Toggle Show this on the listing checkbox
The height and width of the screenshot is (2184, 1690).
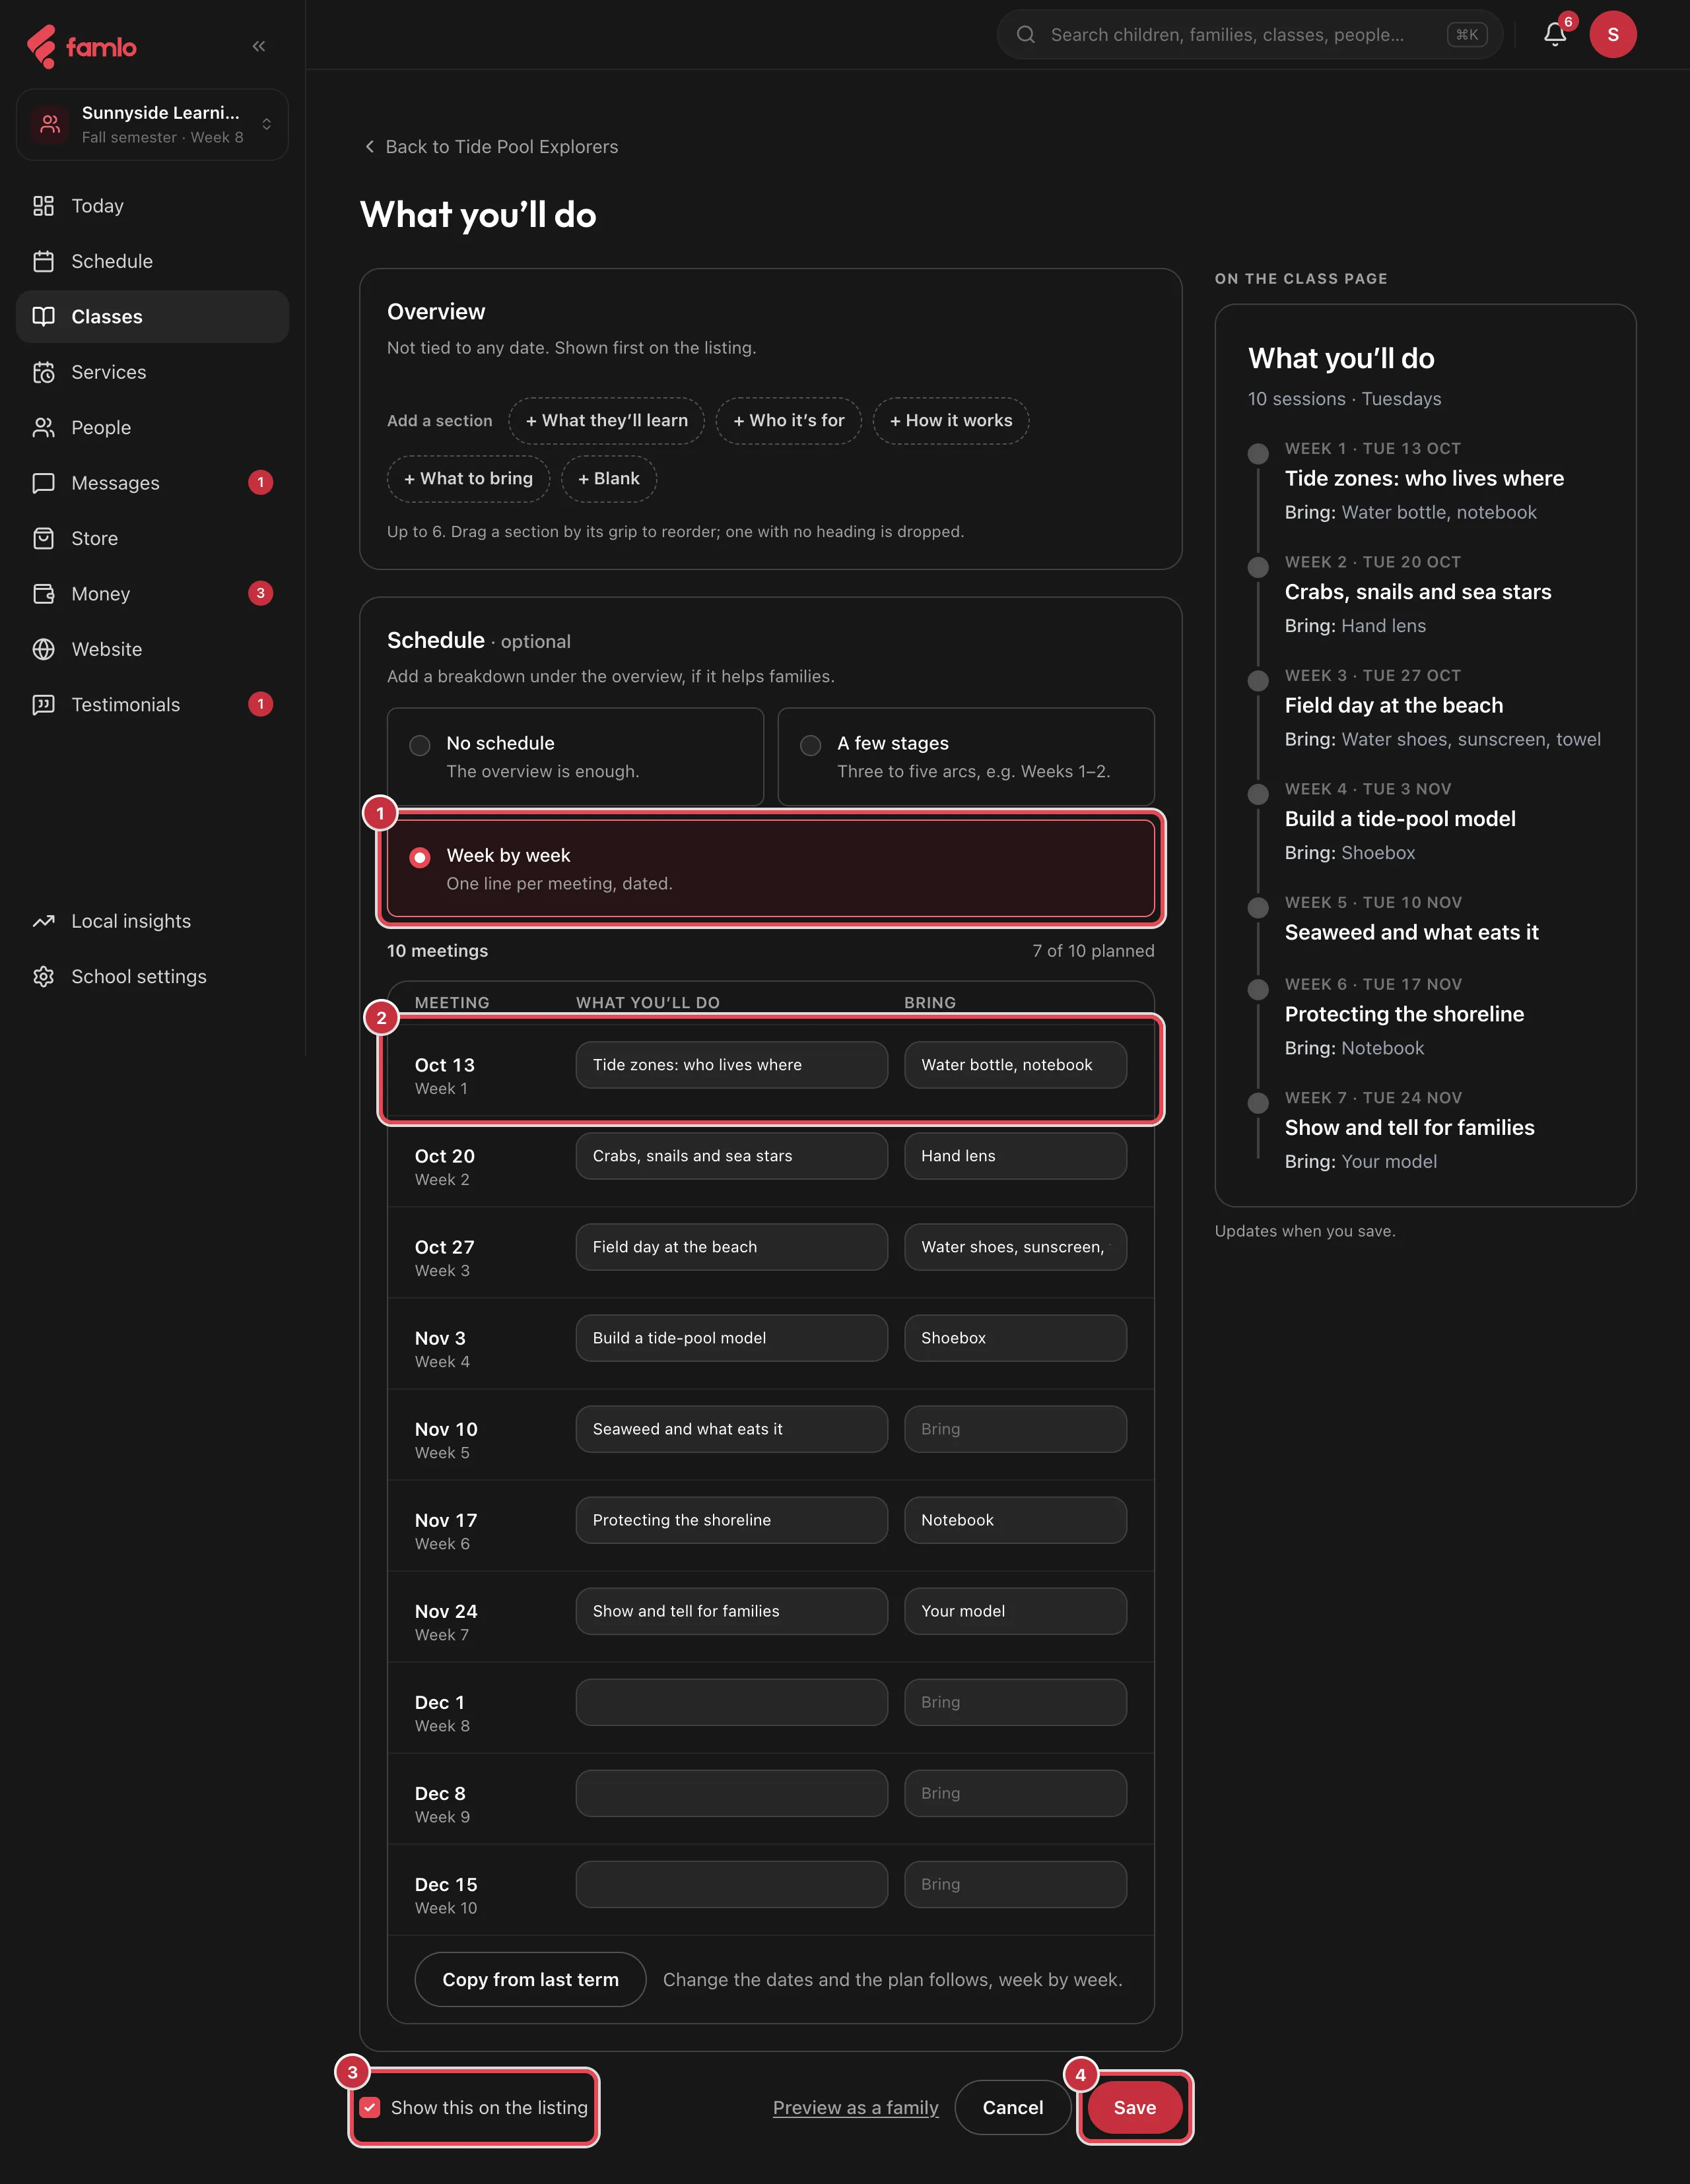point(370,2107)
